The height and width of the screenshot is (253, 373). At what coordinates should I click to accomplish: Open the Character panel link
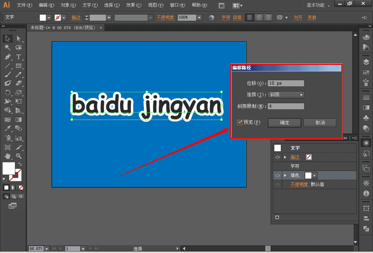click(x=226, y=18)
